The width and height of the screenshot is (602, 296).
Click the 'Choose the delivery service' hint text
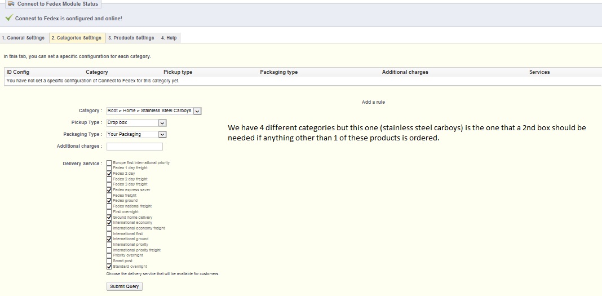163,274
